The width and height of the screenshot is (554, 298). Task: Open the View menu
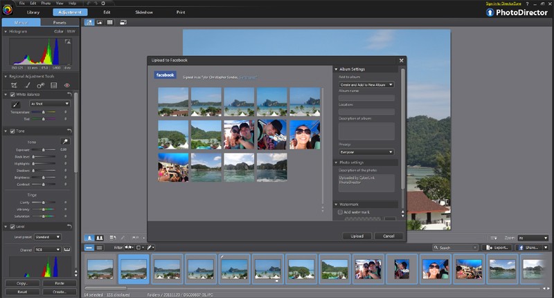60,3
